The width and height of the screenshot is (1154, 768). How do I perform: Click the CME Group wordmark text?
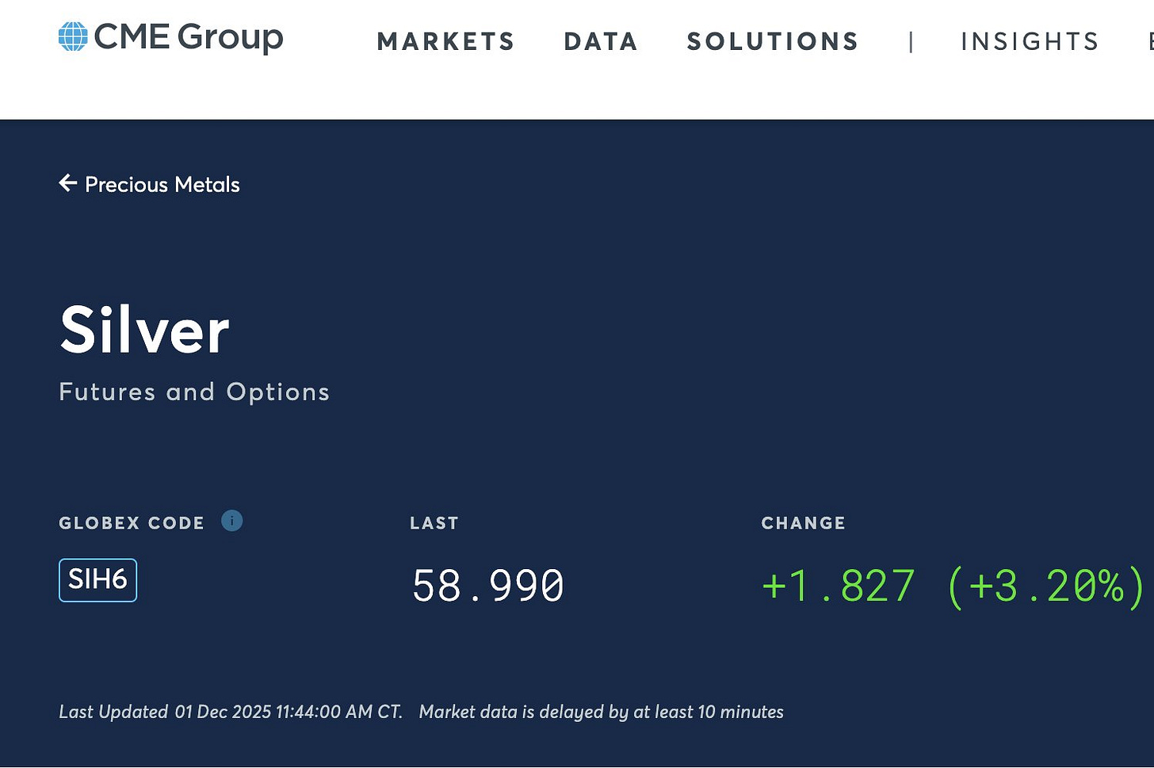pos(189,36)
